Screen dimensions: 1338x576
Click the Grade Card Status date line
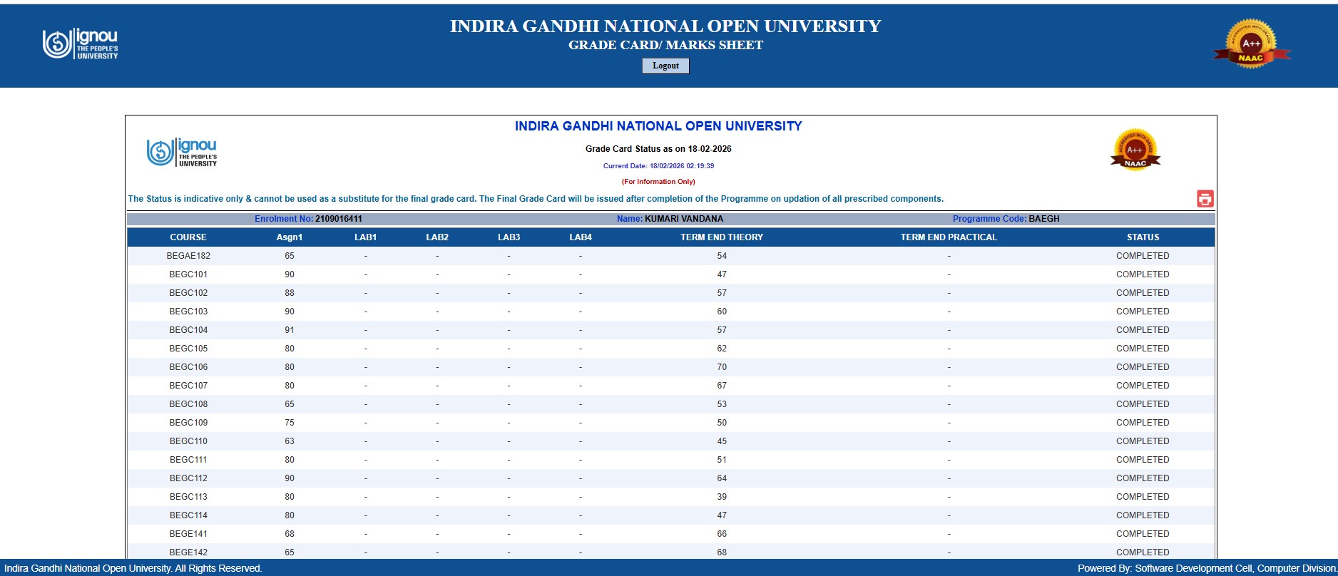(658, 149)
